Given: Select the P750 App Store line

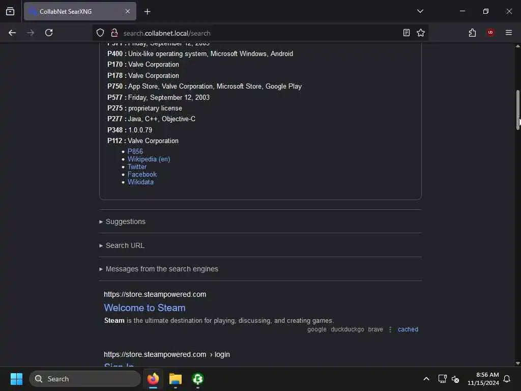Looking at the screenshot, I should click(x=205, y=86).
